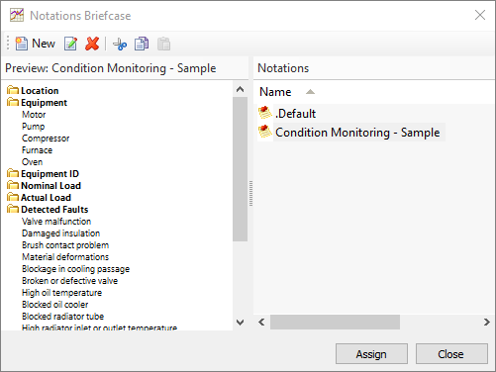Screen dimensions: 496x372
Task: Select the Actual Load category label
Action: 46,198
